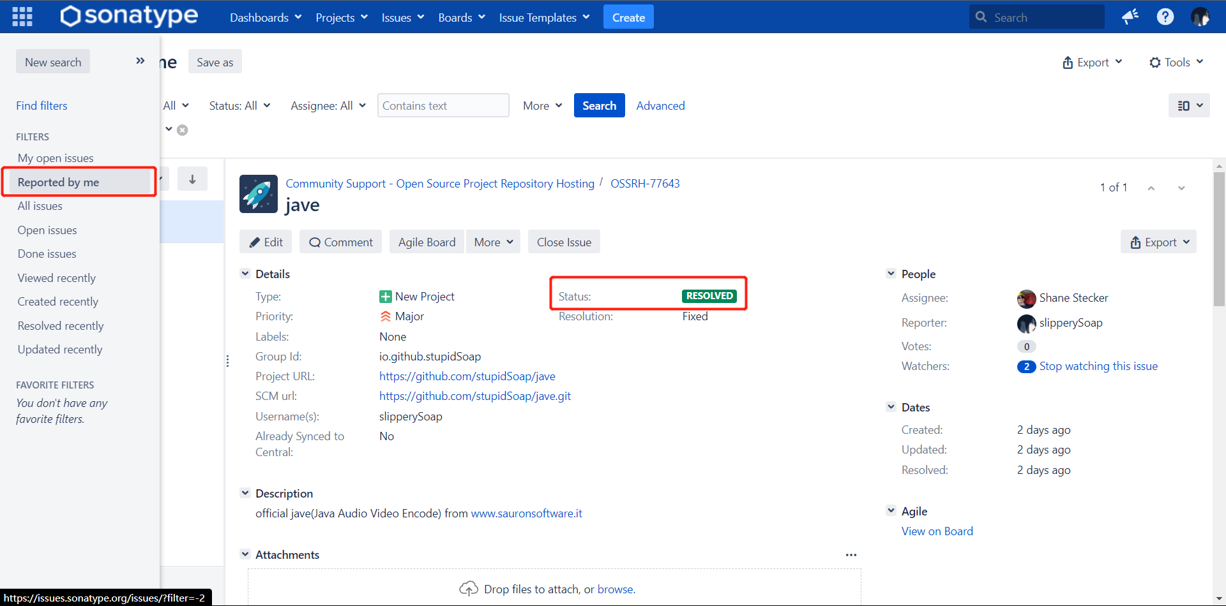
Task: Select Reported by me filter
Action: [x=80, y=182]
